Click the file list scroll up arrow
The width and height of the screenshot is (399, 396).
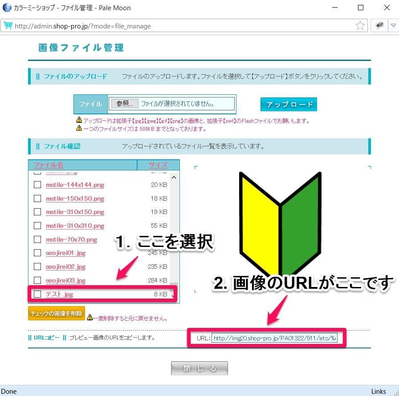[174, 177]
